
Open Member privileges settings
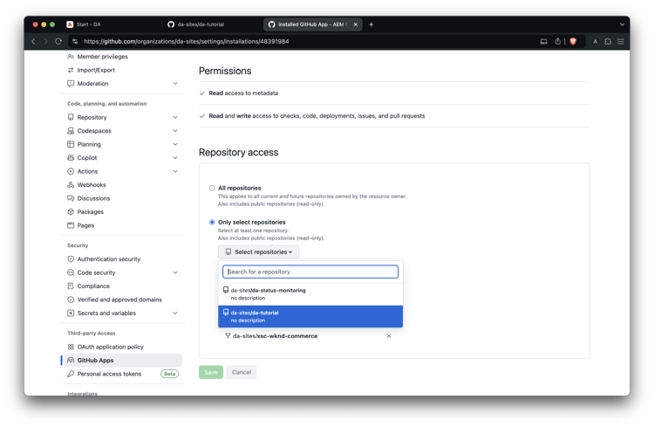click(x=102, y=57)
